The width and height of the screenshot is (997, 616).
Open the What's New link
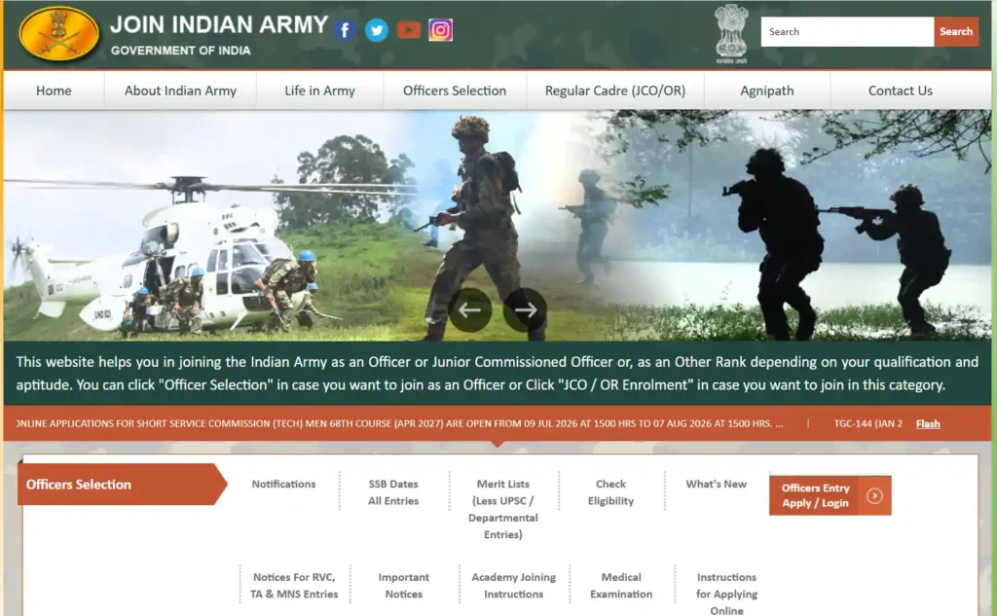coord(716,484)
